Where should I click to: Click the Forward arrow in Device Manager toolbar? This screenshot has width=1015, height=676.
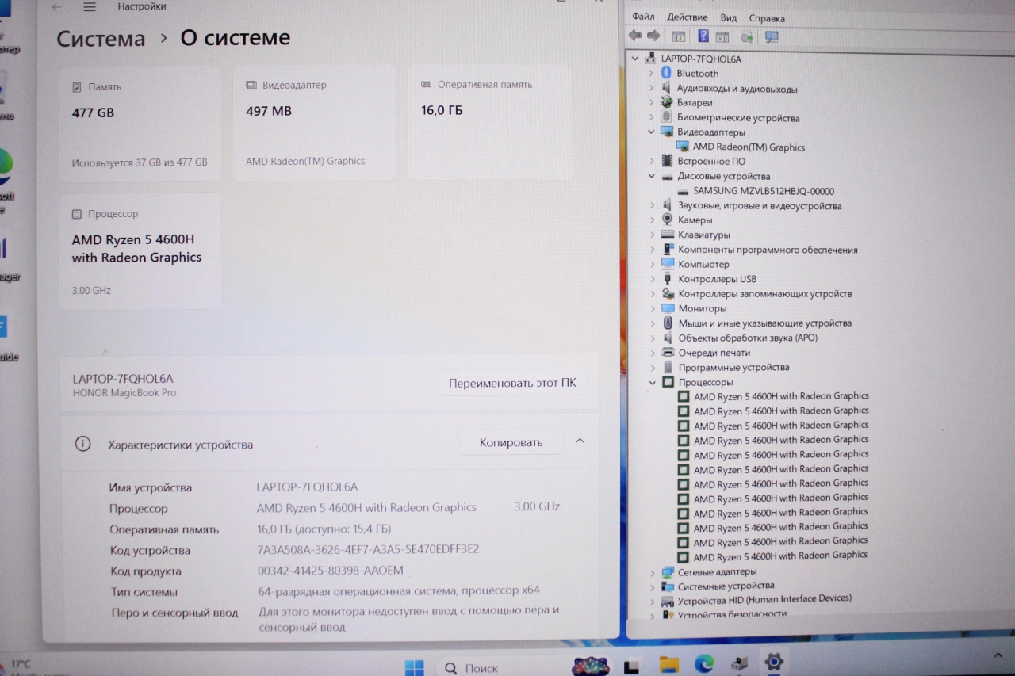pyautogui.click(x=653, y=36)
